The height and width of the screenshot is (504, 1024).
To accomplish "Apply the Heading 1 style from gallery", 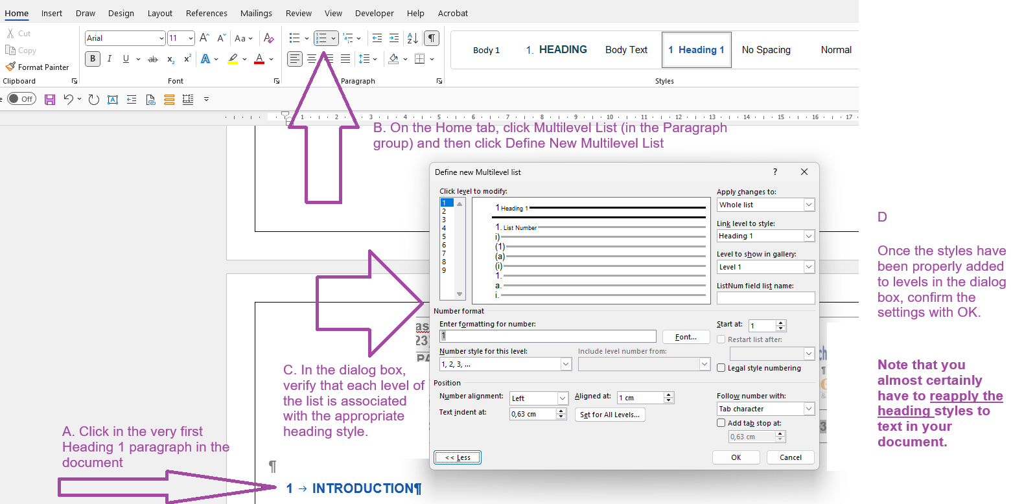I will [697, 50].
